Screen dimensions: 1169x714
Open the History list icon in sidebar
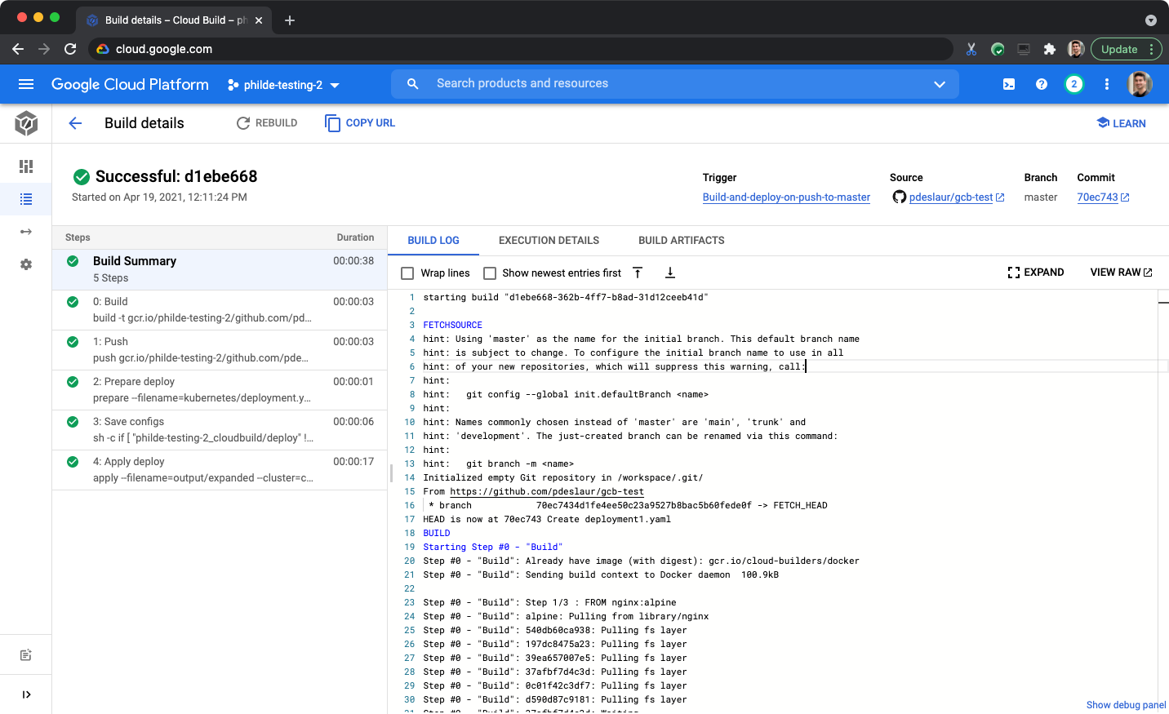[x=26, y=199]
